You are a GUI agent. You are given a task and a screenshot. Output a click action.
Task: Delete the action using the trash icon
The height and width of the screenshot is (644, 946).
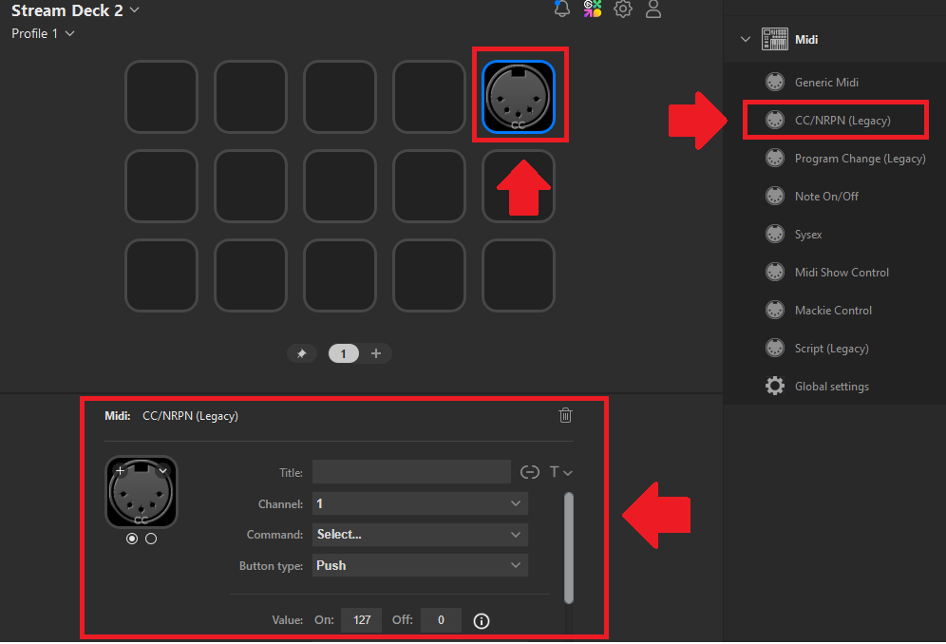[566, 415]
